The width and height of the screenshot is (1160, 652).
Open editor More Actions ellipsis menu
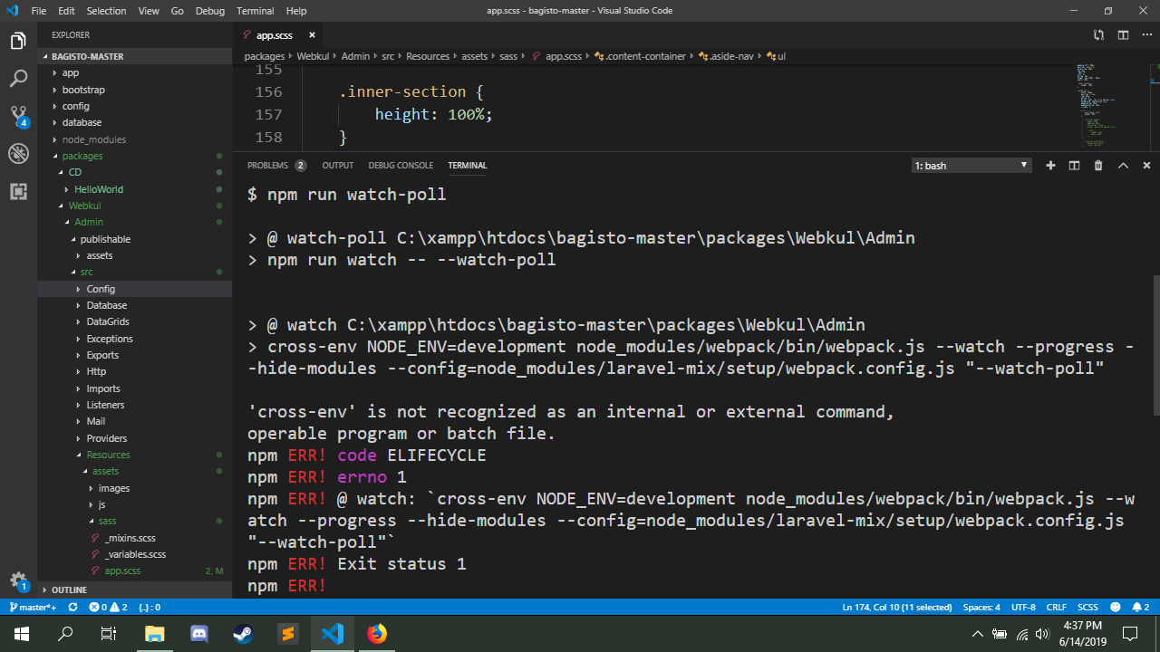click(x=1146, y=35)
